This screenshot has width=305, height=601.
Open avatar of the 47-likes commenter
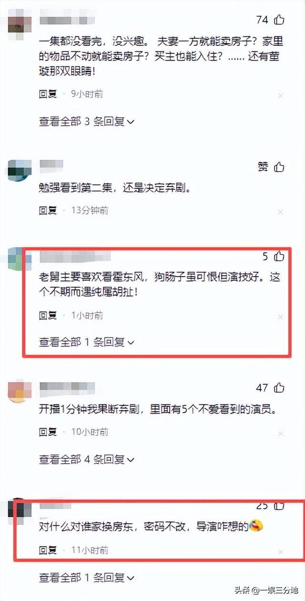pyautogui.click(x=20, y=392)
